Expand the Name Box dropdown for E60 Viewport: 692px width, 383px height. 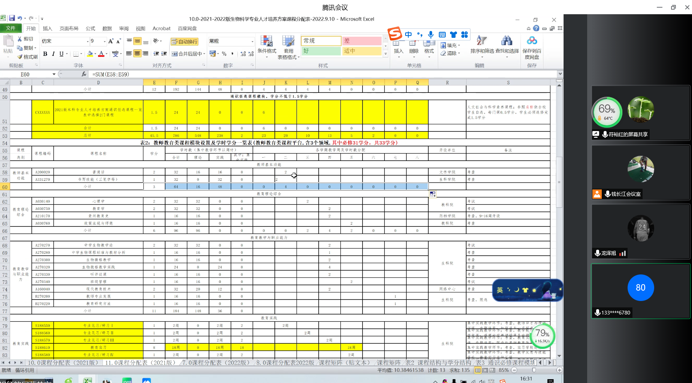(54, 74)
